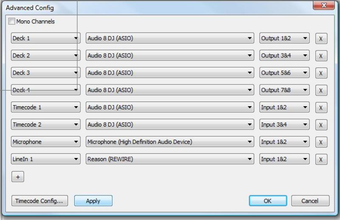The width and height of the screenshot is (340, 220).
Task: Confirm settings with OK button
Action: [268, 201]
